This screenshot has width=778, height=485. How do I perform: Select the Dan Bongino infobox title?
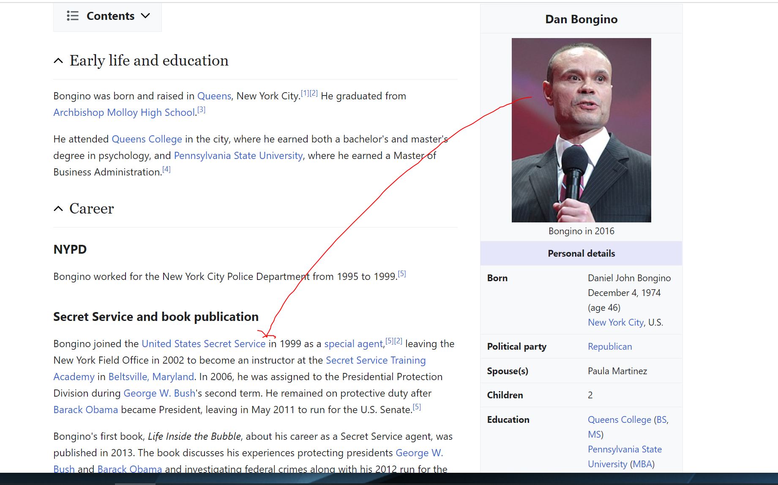coord(581,19)
